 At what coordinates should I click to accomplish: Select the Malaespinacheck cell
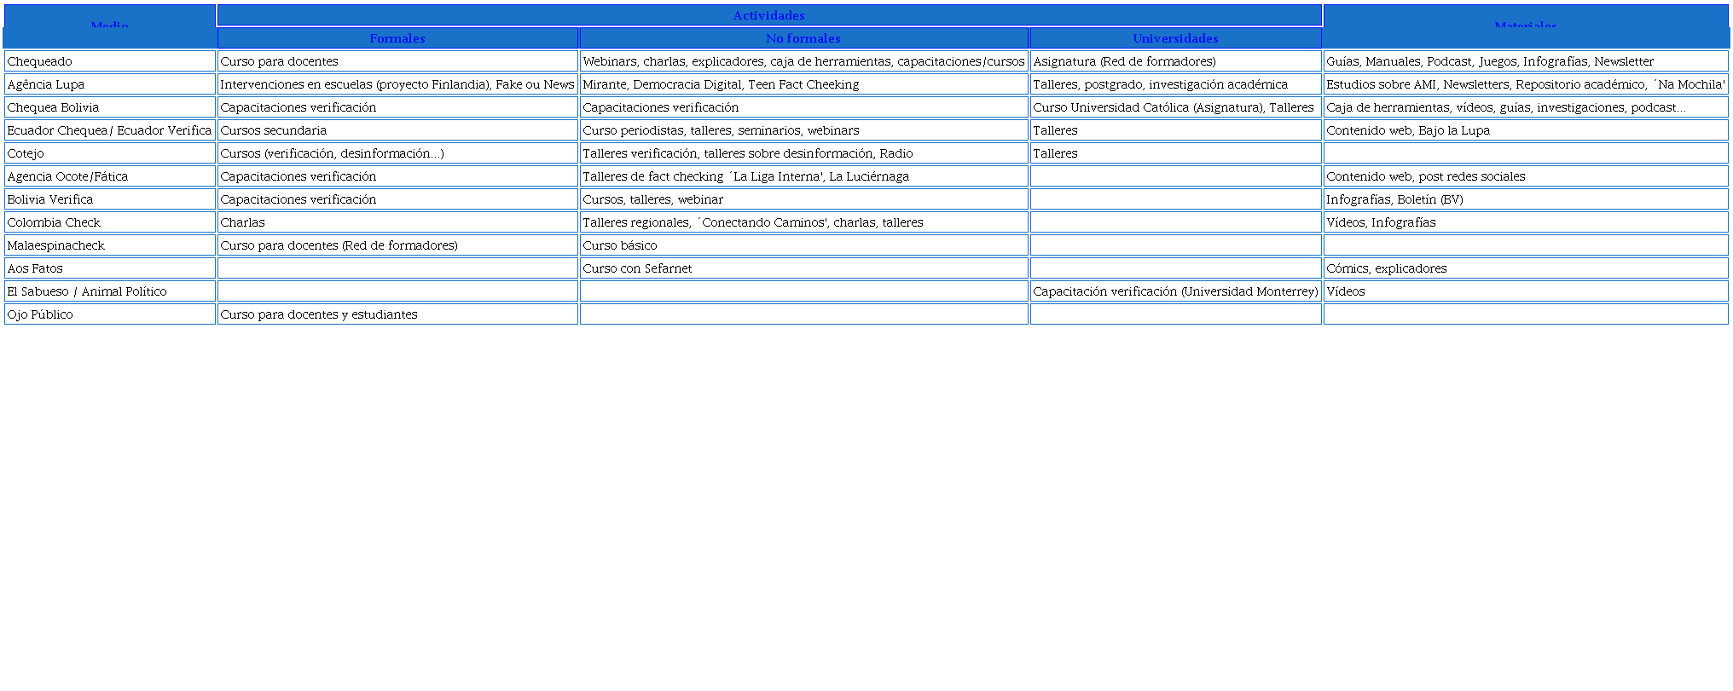(x=109, y=245)
